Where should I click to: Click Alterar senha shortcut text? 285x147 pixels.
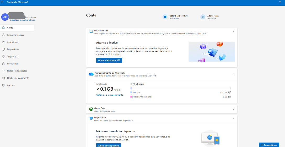coord(213,16)
